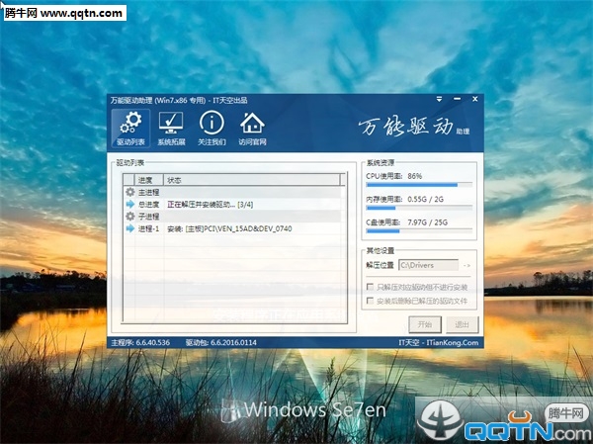
Task: Click the CPU使用率 progress bar
Action: pyautogui.click(x=419, y=185)
